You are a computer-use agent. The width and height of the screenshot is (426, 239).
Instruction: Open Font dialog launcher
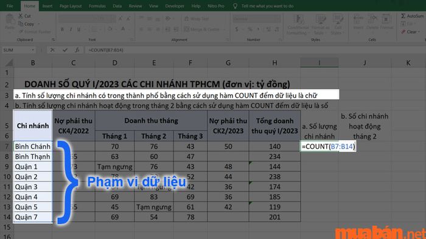tap(132, 40)
